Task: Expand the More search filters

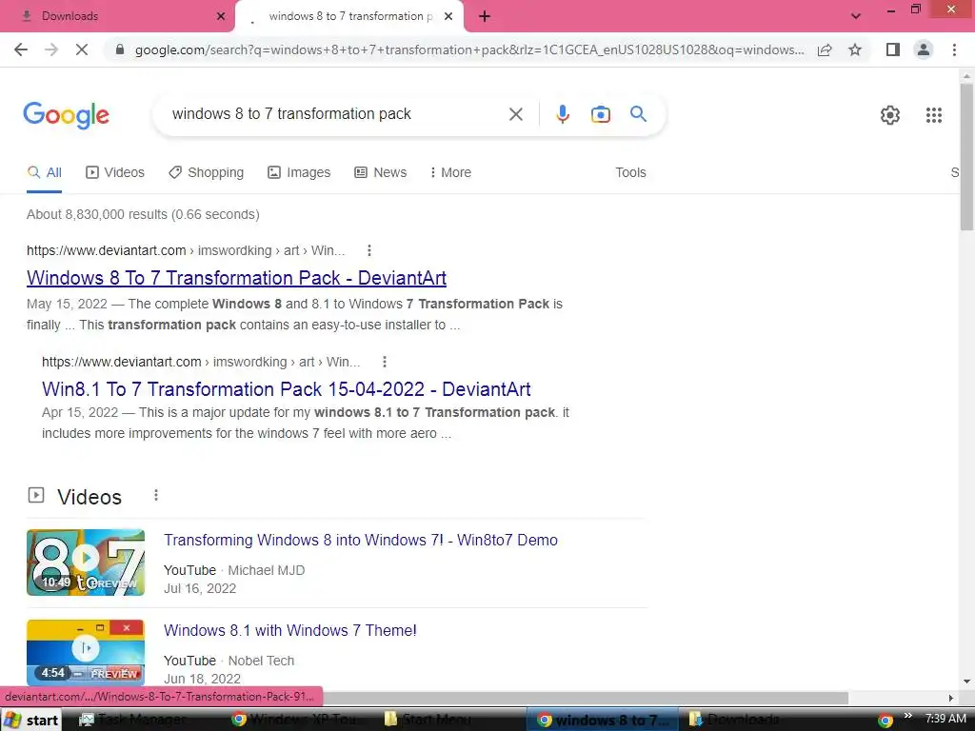Action: point(450,173)
